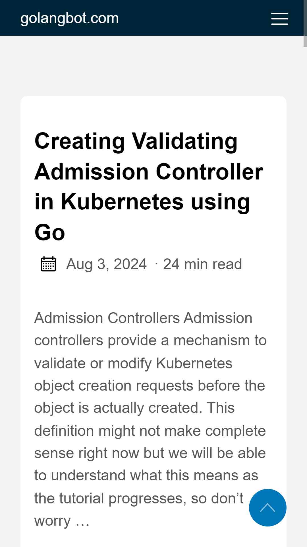
Task: Click the word Go ending the title
Action: tap(50, 232)
